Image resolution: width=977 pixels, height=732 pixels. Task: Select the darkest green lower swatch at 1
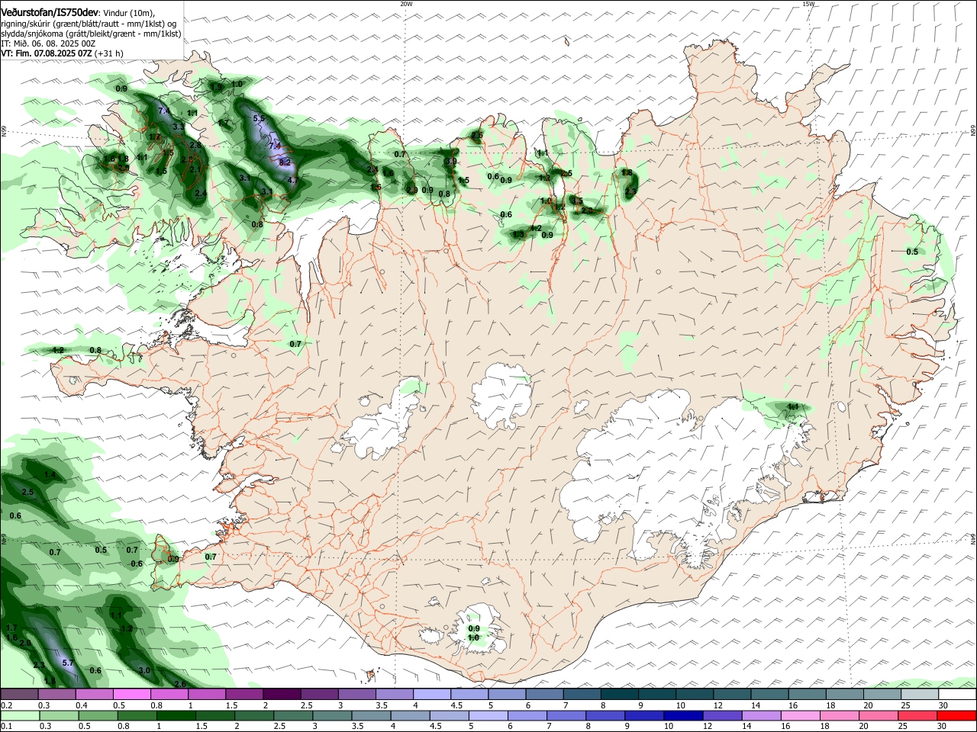coord(176,715)
